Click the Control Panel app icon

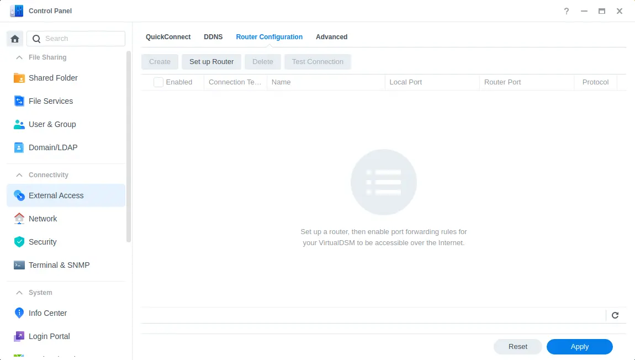point(17,11)
